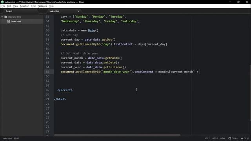This screenshot has height=141, width=251.
Task: Open the File menu
Action: point(3,6)
